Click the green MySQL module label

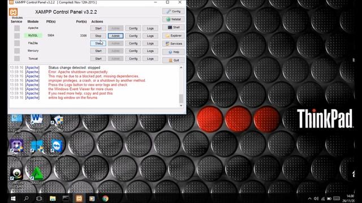click(33, 36)
